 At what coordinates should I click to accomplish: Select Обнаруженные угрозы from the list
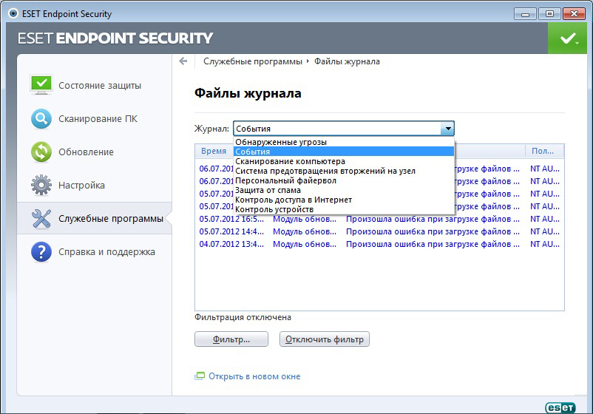281,142
